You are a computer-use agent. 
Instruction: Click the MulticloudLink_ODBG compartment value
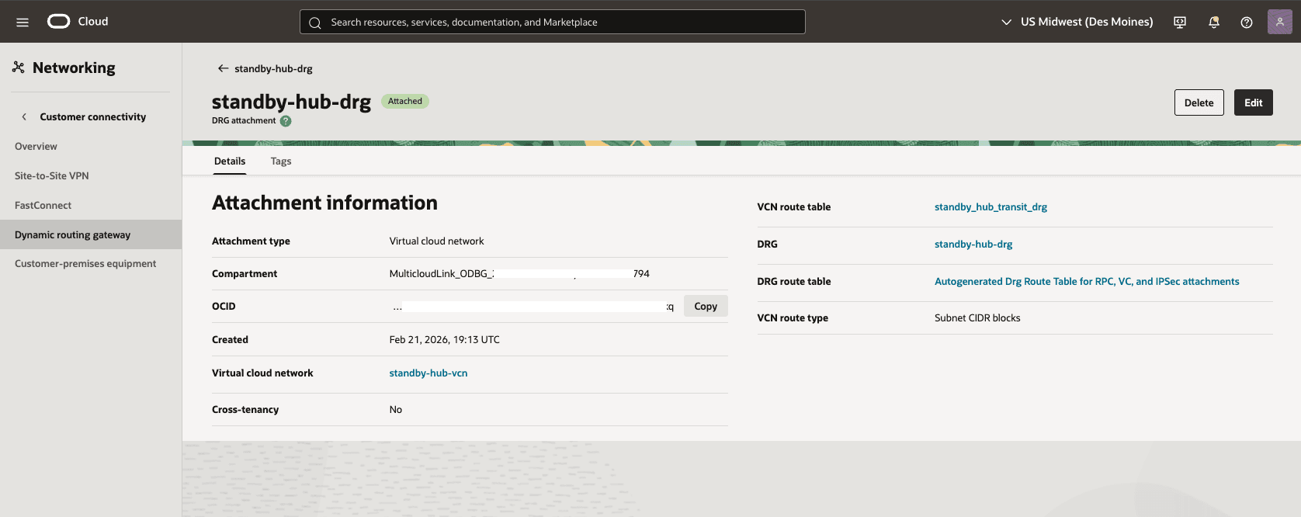[519, 274]
